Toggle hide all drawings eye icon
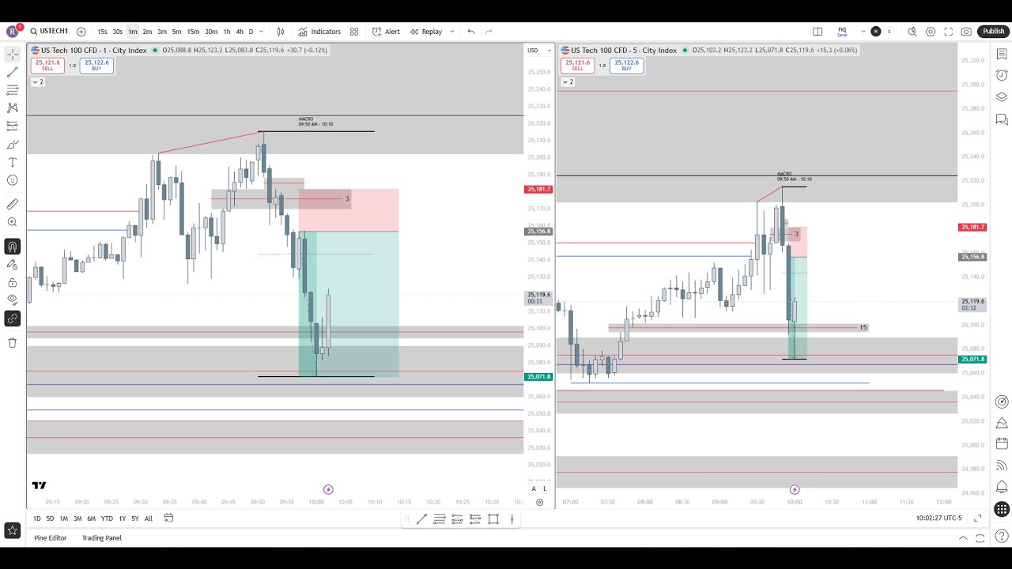Image resolution: width=1012 pixels, height=569 pixels. tap(12, 300)
